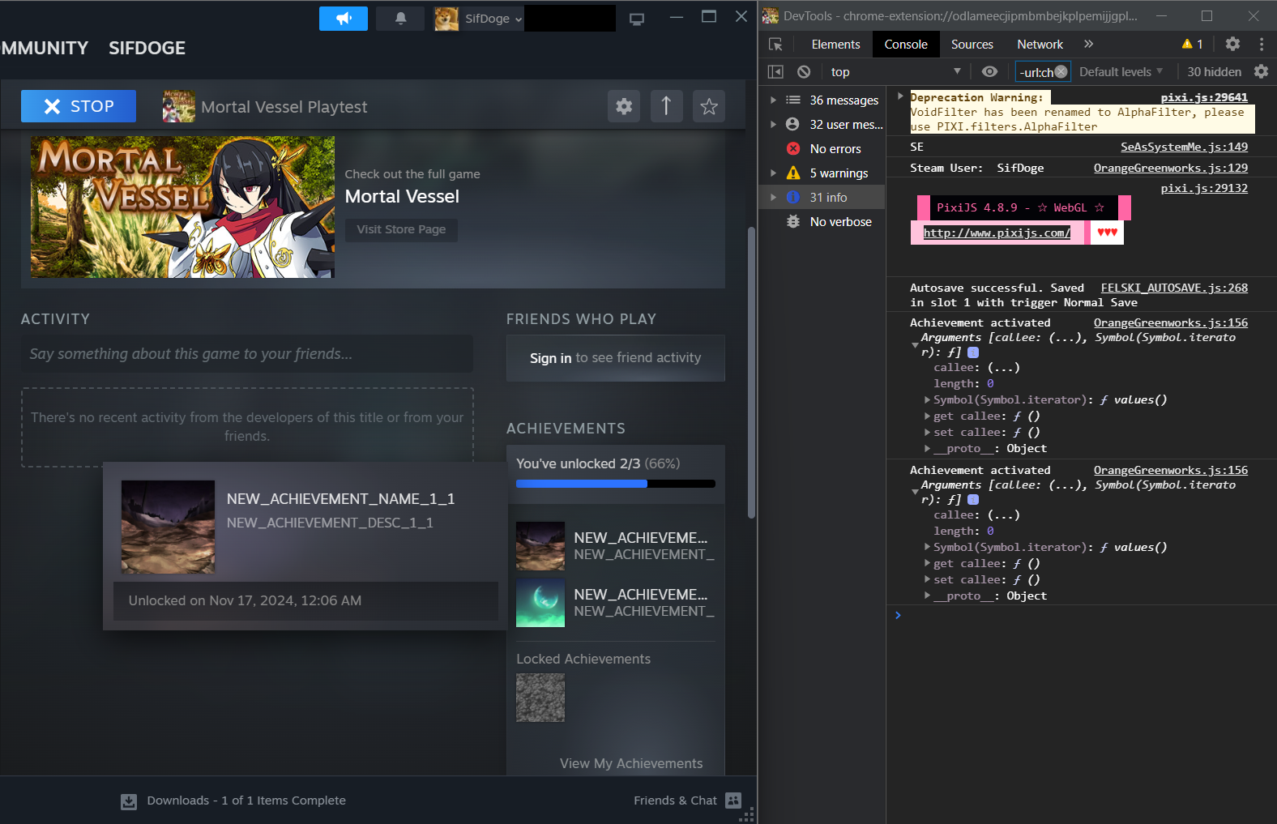Open source link SeAsSystemMe.js:149
This screenshot has width=1277, height=824.
tap(1184, 147)
